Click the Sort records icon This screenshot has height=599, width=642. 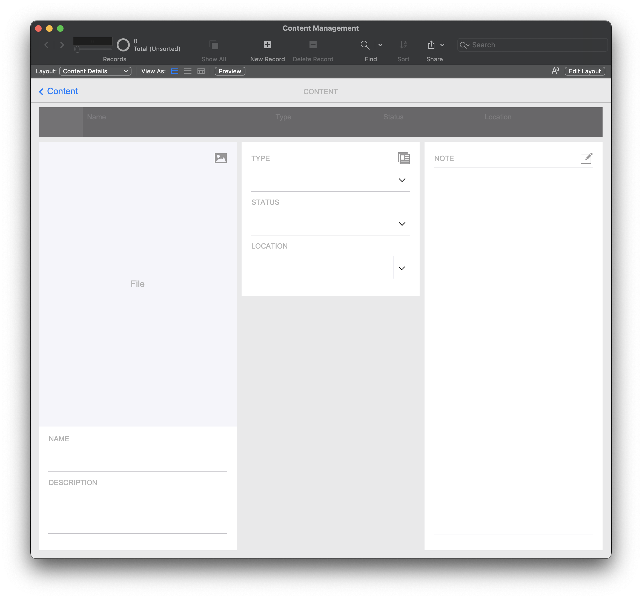403,45
